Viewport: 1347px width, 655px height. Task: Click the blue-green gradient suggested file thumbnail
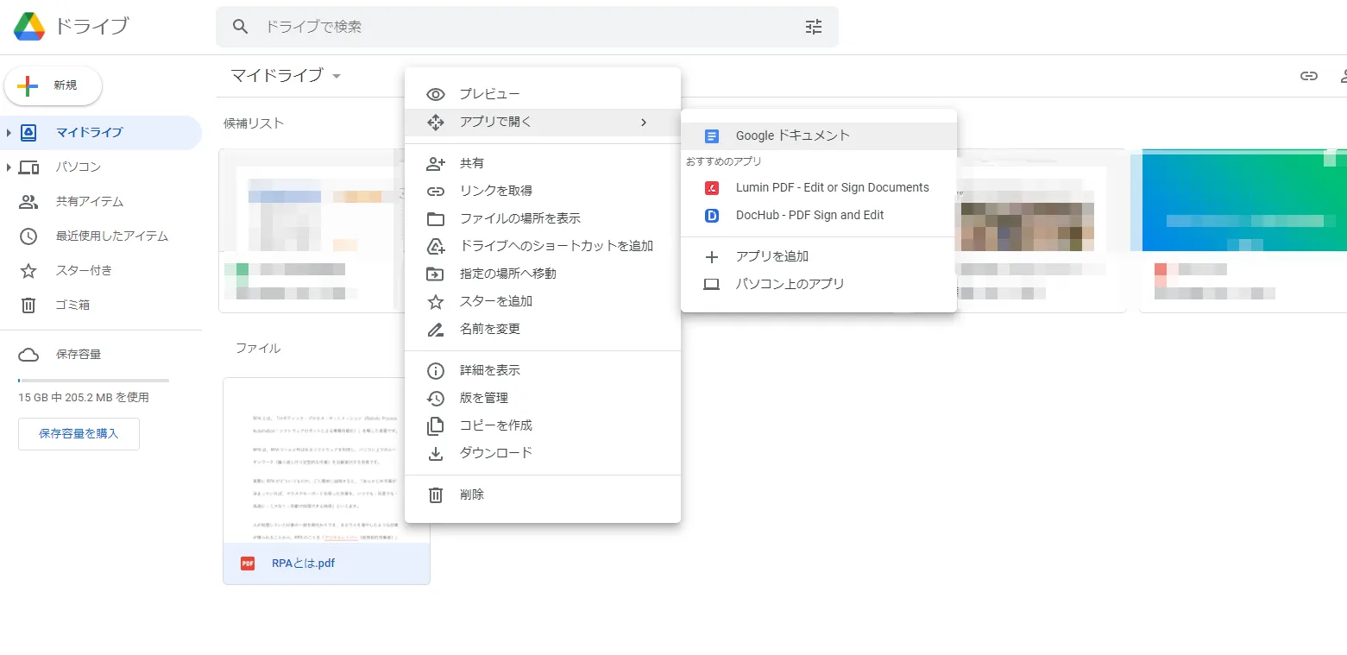coord(1243,200)
